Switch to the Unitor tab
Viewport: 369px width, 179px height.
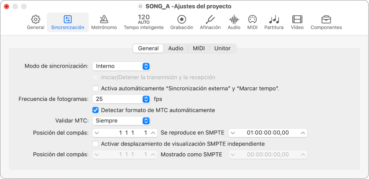click(222, 48)
